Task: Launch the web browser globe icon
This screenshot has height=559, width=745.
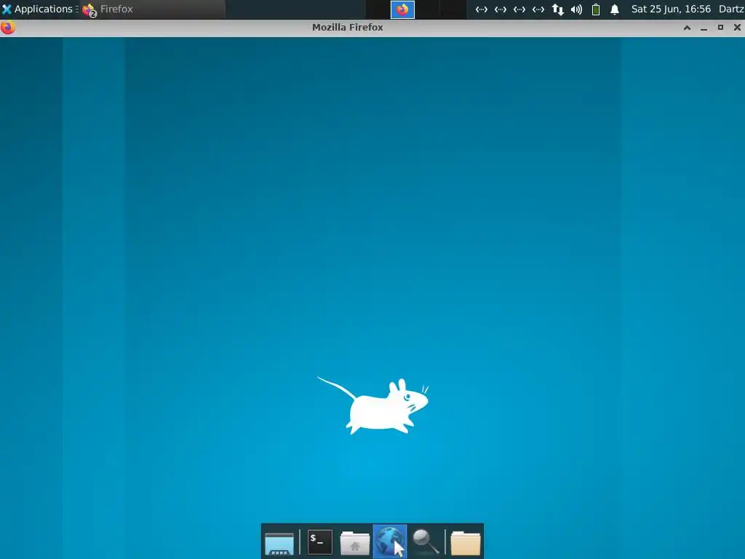Action: click(390, 542)
